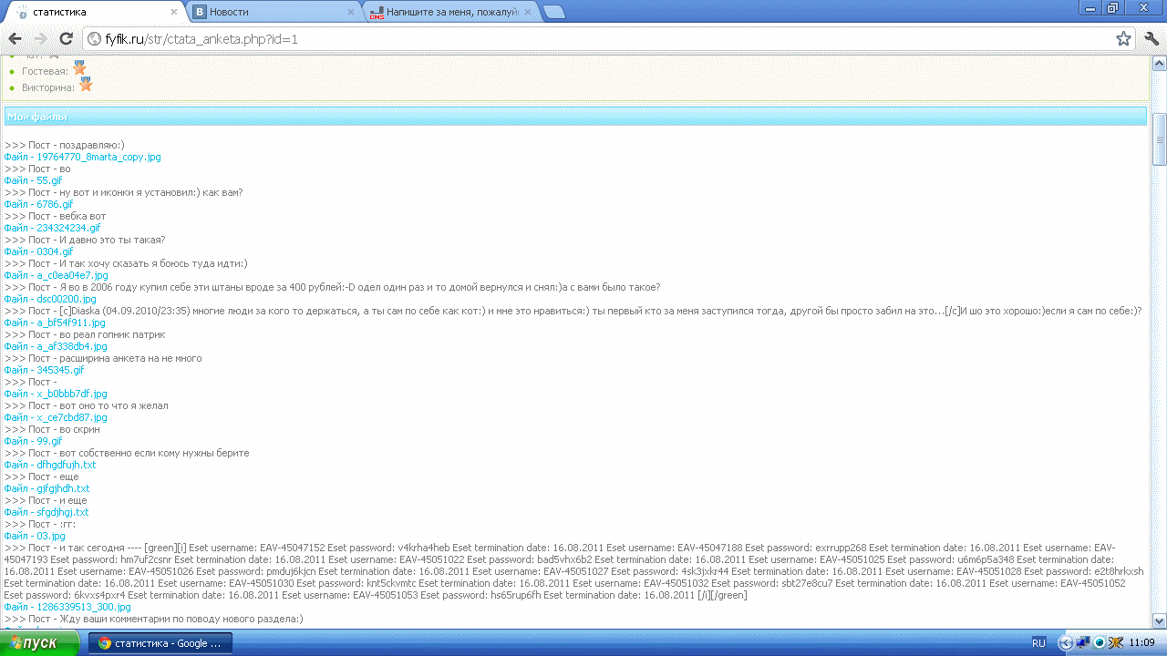Open the dfhgdfujh.txt file link
Viewport: 1167px width, 656px height.
point(50,465)
